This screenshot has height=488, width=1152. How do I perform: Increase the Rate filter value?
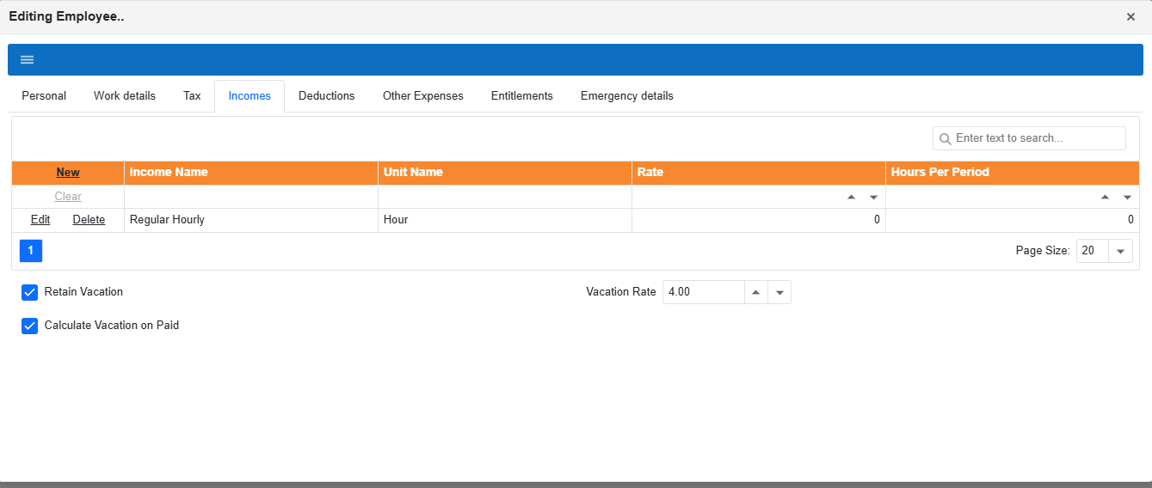point(852,197)
